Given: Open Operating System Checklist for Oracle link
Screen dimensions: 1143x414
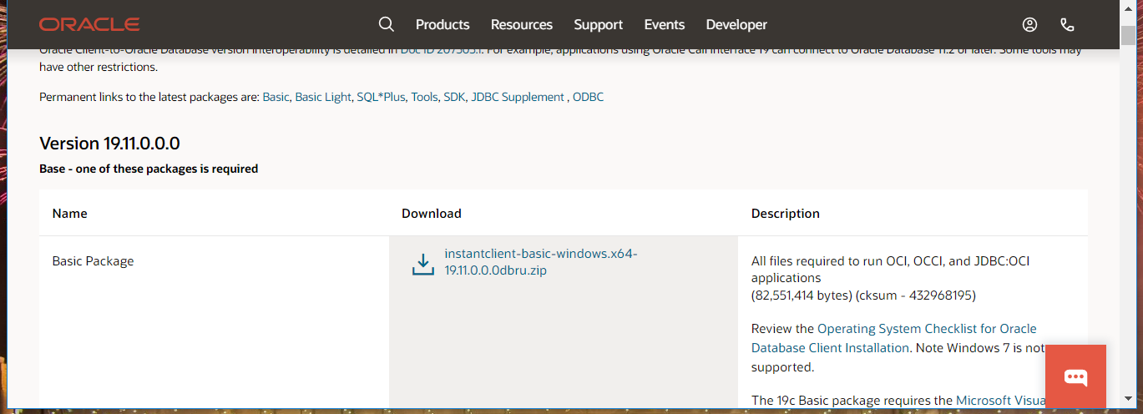Looking at the screenshot, I should [894, 338].
